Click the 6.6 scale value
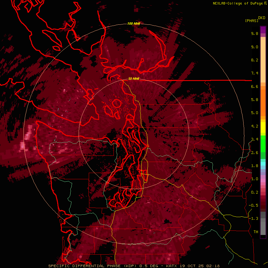Image resolution: width=268 pixels, height=268 pixels. pos(255,86)
